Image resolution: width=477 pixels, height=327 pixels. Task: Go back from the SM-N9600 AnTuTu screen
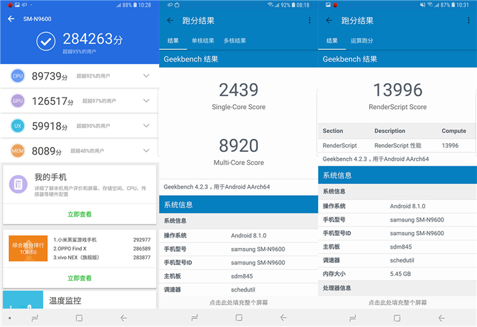pos(11,19)
